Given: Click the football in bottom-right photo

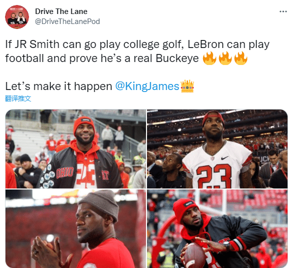Looking at the screenshot, I should (194, 256).
